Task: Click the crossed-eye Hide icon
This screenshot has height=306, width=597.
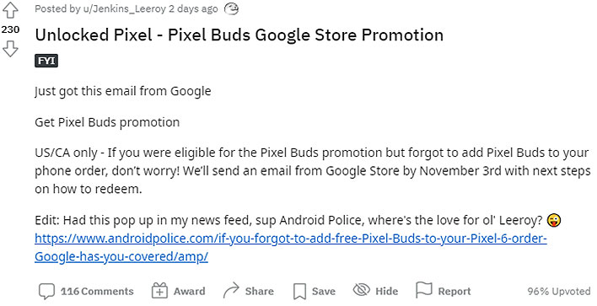Action: click(x=362, y=290)
